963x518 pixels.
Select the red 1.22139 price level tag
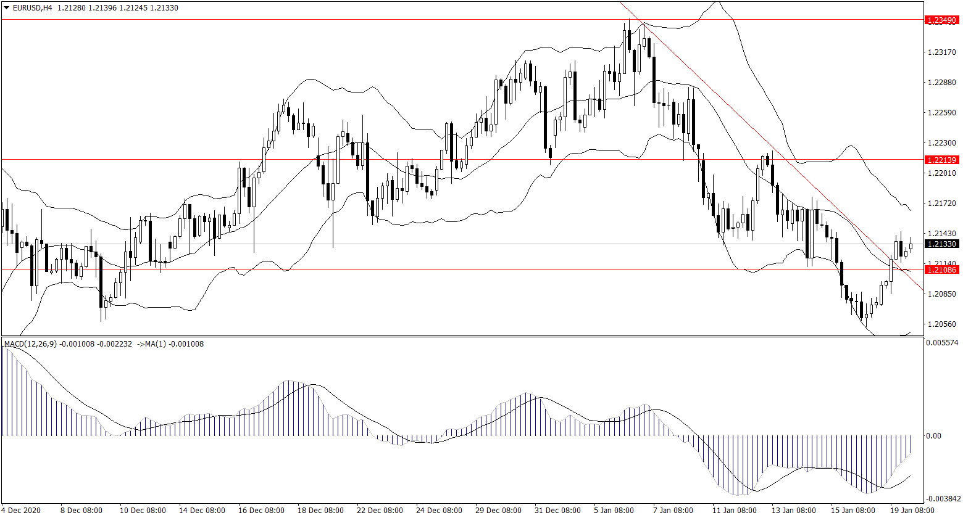[x=941, y=160]
